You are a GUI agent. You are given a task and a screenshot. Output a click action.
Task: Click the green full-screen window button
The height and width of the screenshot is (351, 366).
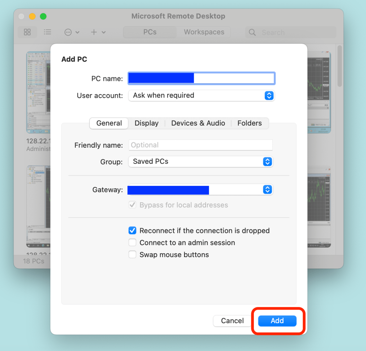point(43,16)
